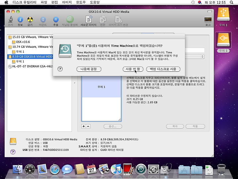Select the HL-DT-ST DVDRAM drive
Screen dimensions: 238x179
pos(30,66)
